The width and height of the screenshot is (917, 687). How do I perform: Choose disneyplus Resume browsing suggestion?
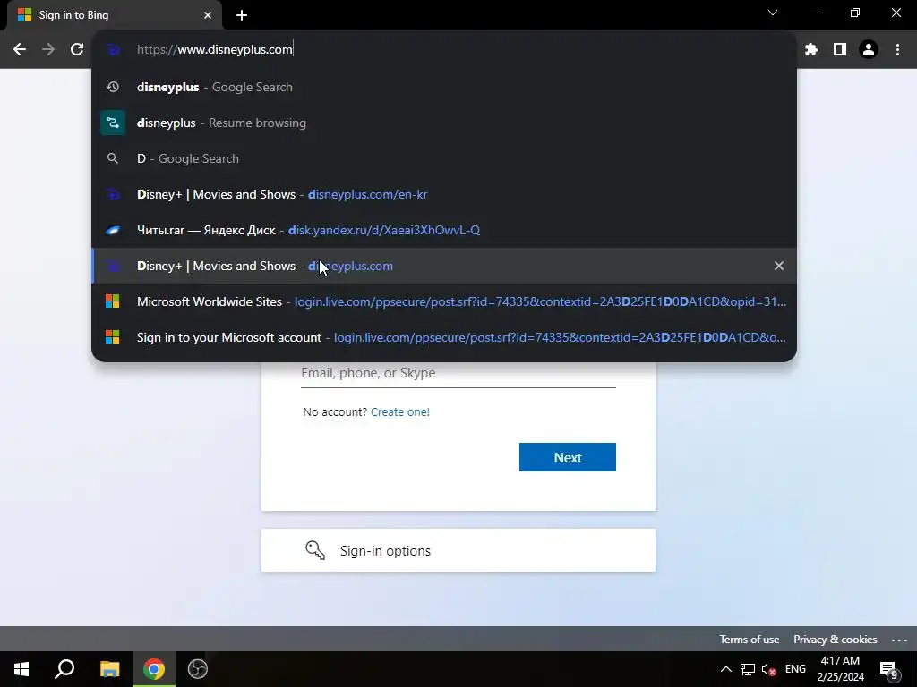(444, 123)
